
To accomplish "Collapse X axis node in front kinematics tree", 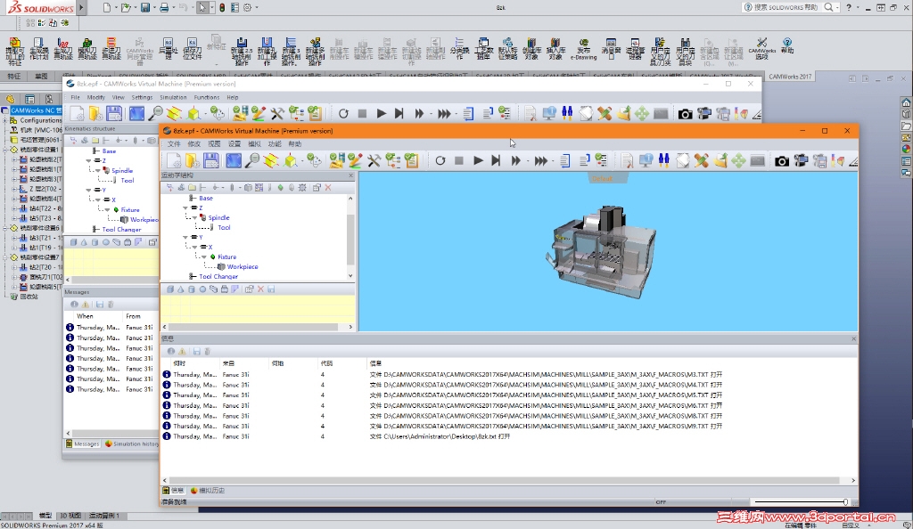I will click(195, 247).
